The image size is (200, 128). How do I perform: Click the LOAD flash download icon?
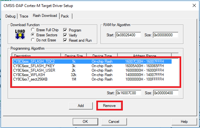[20, 34]
